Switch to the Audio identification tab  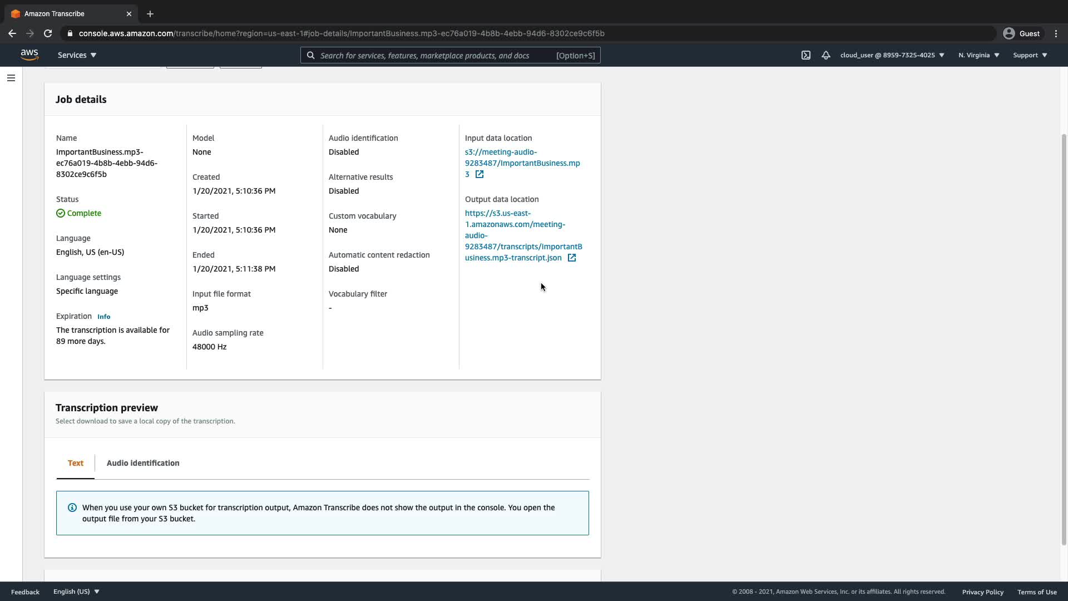[x=143, y=463]
